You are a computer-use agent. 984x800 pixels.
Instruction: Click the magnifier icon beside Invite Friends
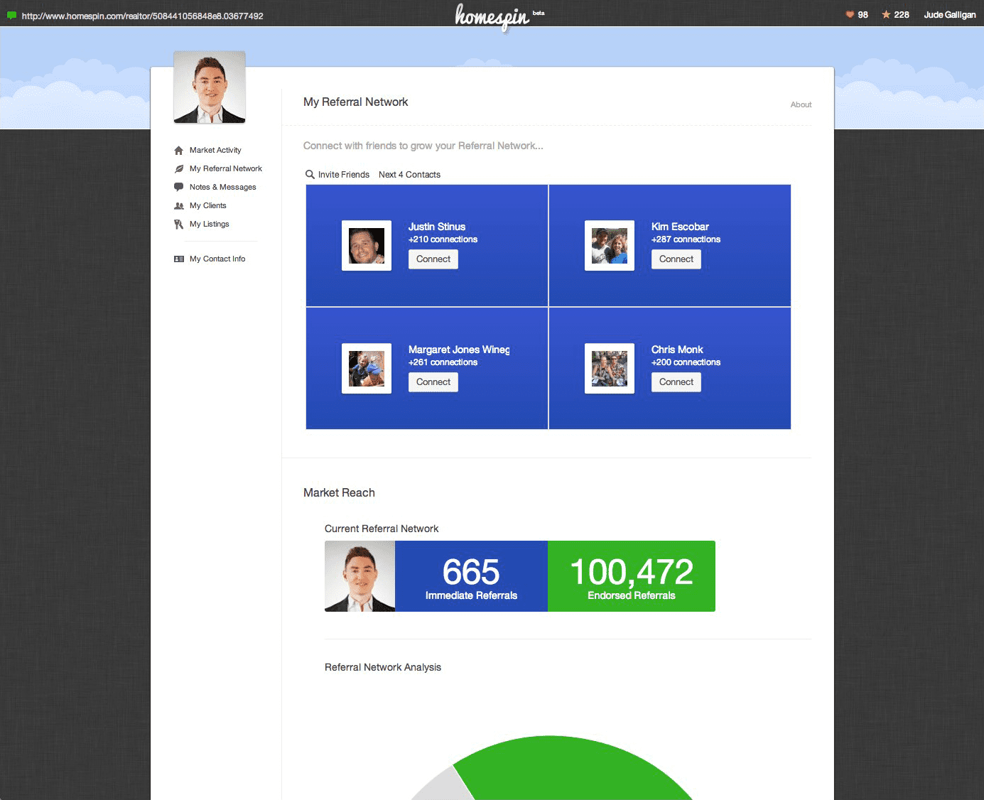point(310,175)
